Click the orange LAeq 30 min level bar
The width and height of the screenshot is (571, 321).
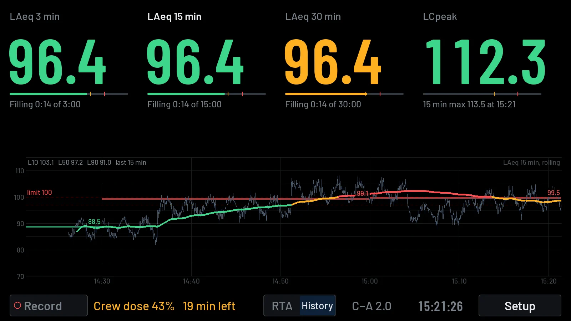344,94
